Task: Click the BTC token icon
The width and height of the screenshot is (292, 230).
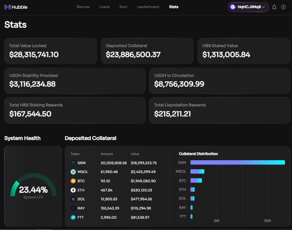Action: click(x=73, y=181)
